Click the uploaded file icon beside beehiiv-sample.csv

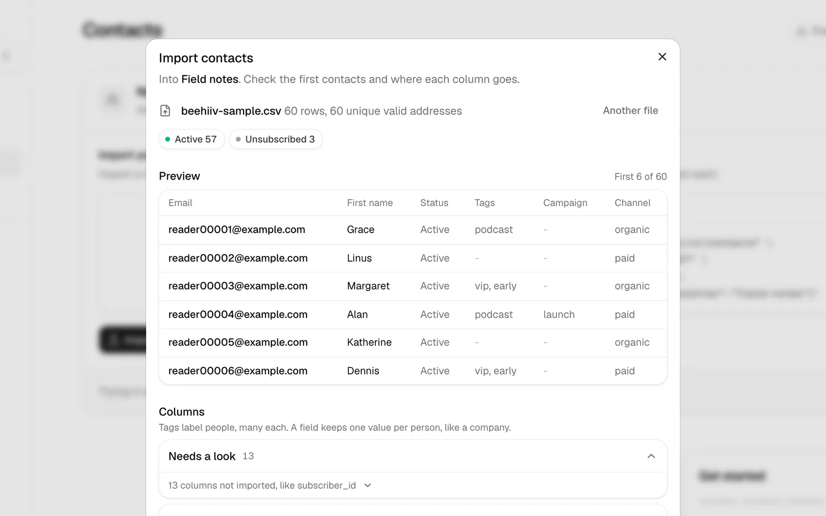click(165, 110)
